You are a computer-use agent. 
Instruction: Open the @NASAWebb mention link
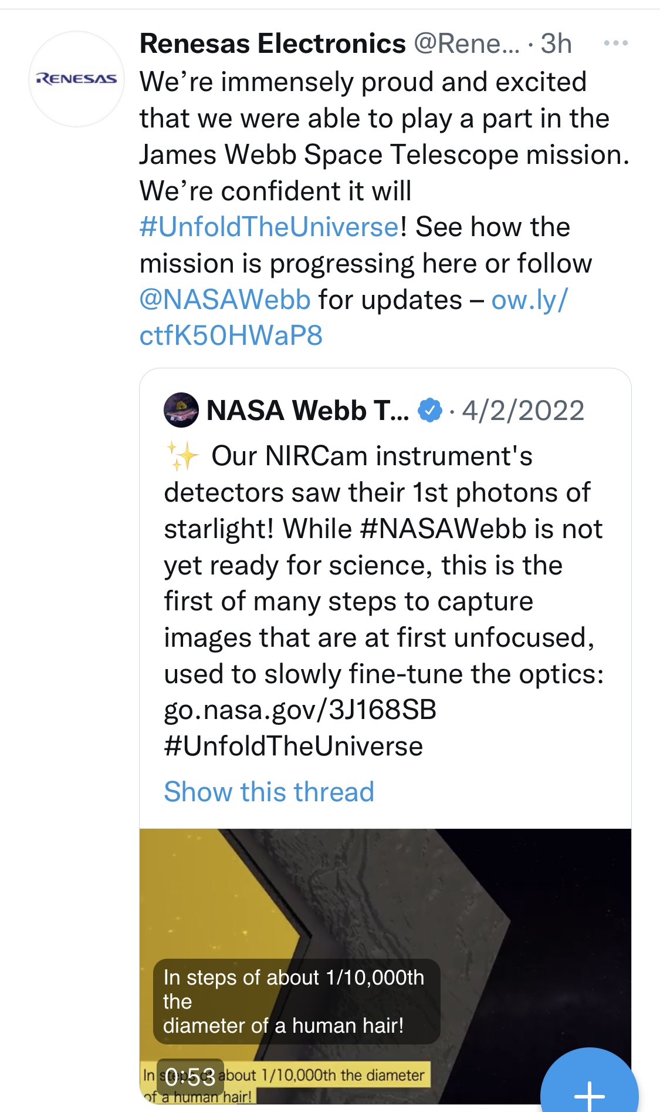point(225,300)
